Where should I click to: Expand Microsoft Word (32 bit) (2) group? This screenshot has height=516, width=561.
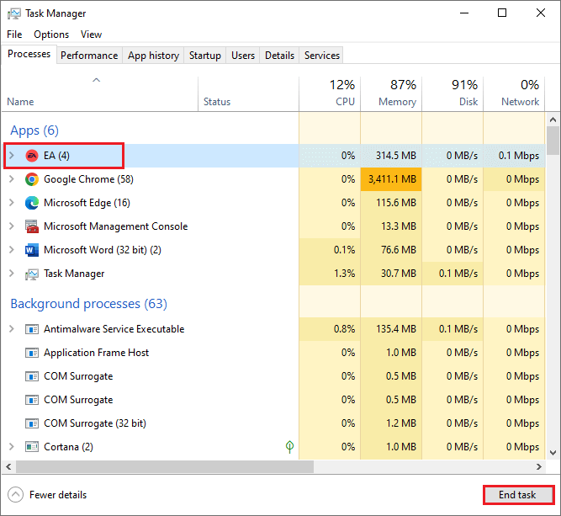12,250
